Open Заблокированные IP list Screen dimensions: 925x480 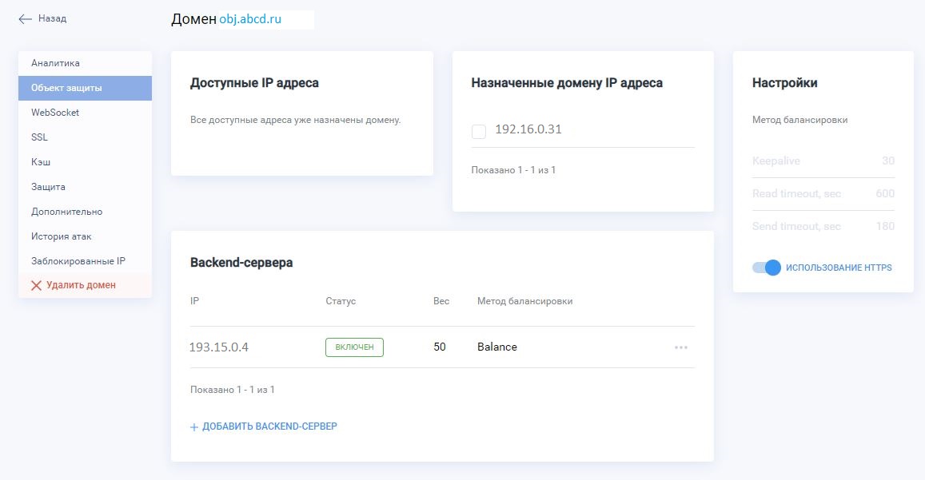point(78,261)
